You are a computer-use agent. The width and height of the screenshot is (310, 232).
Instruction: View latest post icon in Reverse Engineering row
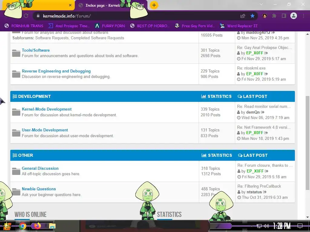click(266, 74)
